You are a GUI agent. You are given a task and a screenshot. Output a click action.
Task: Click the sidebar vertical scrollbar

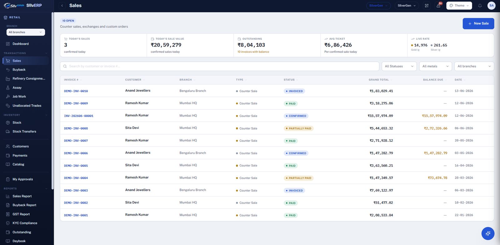click(52, 101)
